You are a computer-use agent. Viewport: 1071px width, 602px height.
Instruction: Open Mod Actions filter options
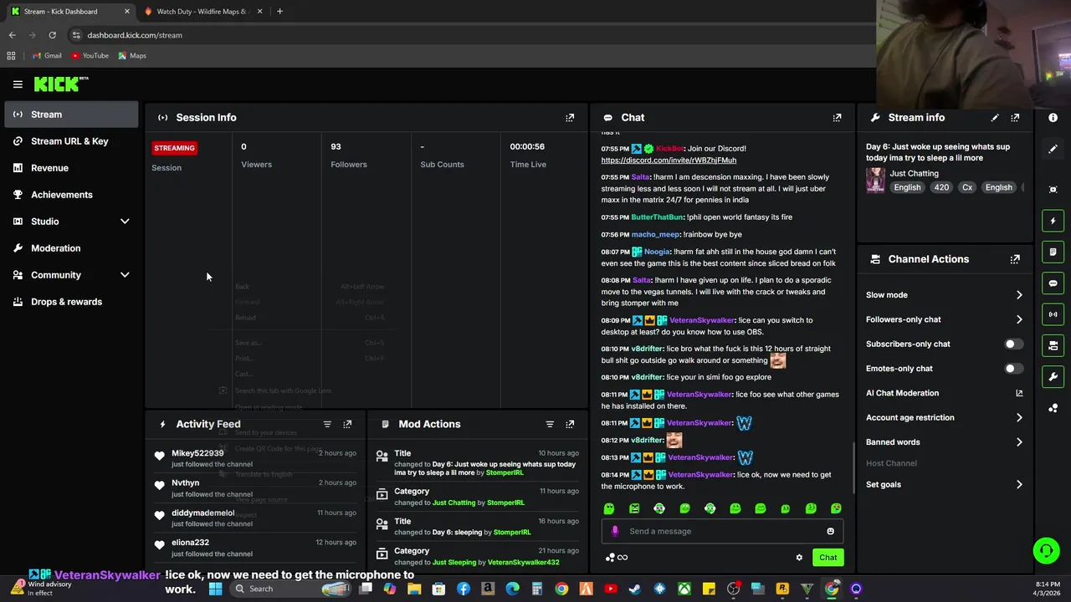pyautogui.click(x=550, y=424)
